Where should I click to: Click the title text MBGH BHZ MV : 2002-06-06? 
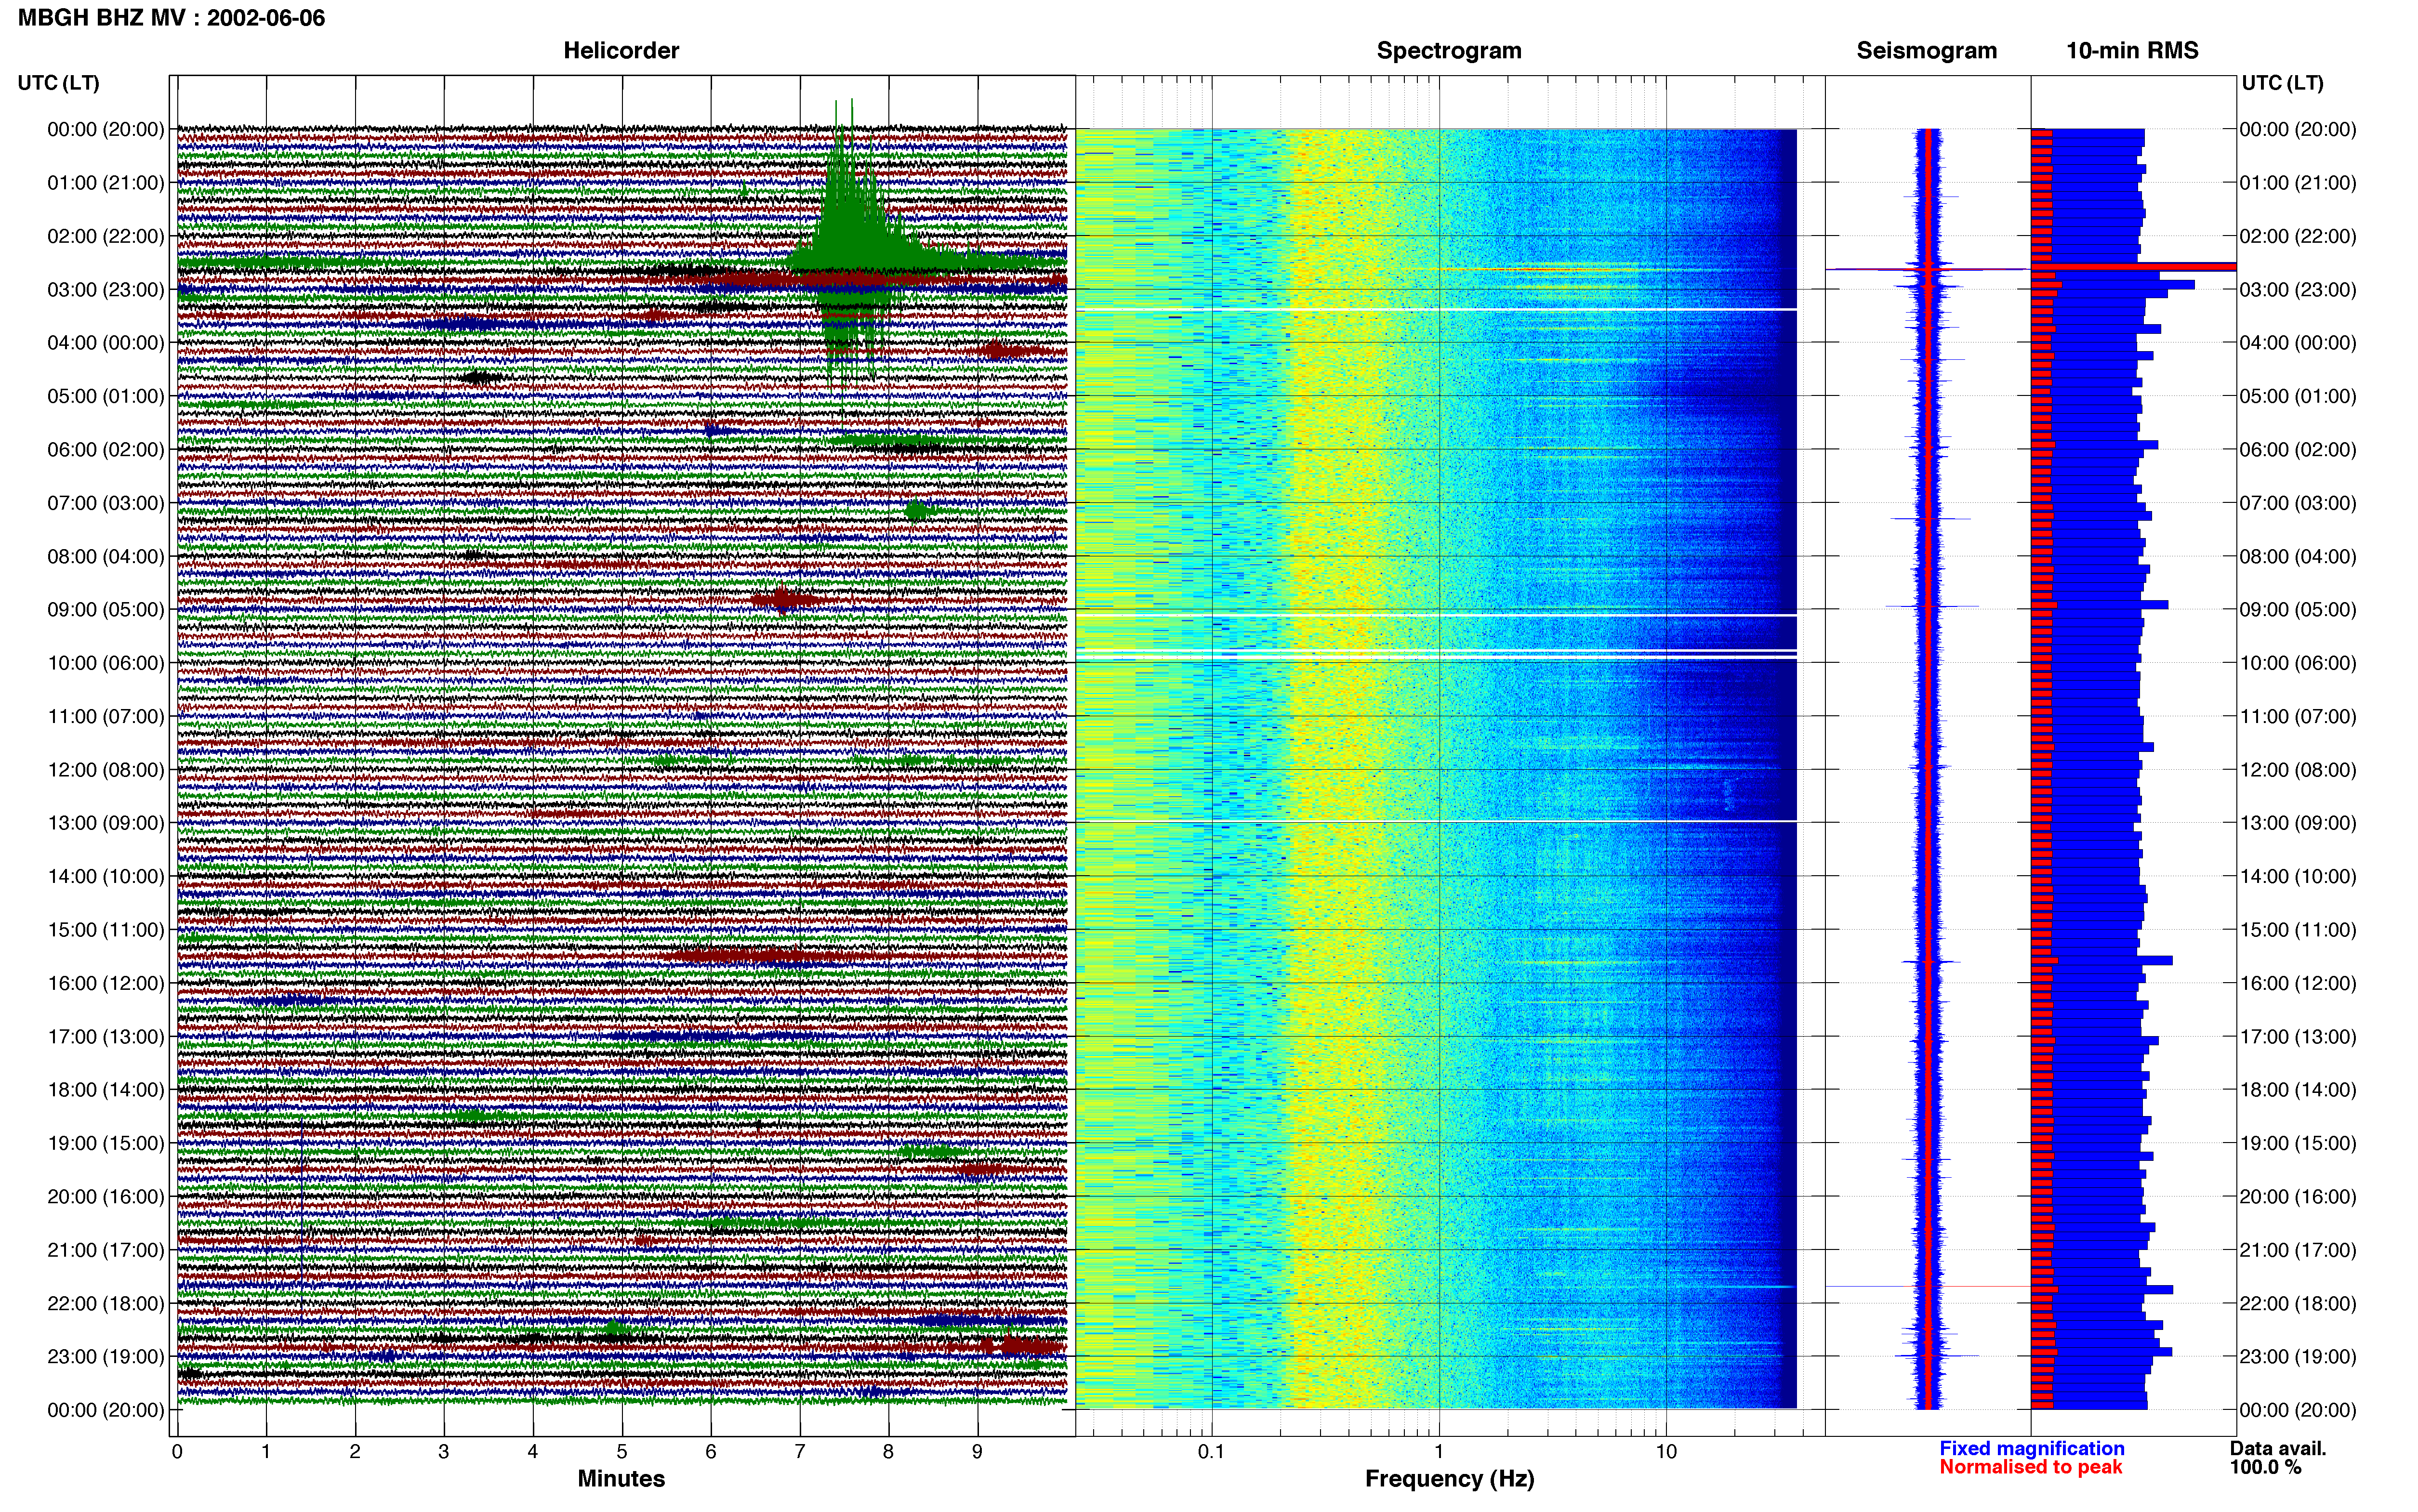171,18
